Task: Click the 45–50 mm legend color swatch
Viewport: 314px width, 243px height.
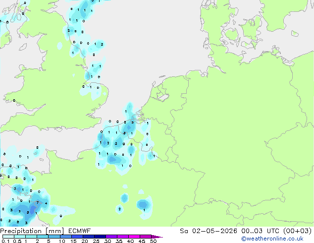Action: pyautogui.click(x=146, y=237)
